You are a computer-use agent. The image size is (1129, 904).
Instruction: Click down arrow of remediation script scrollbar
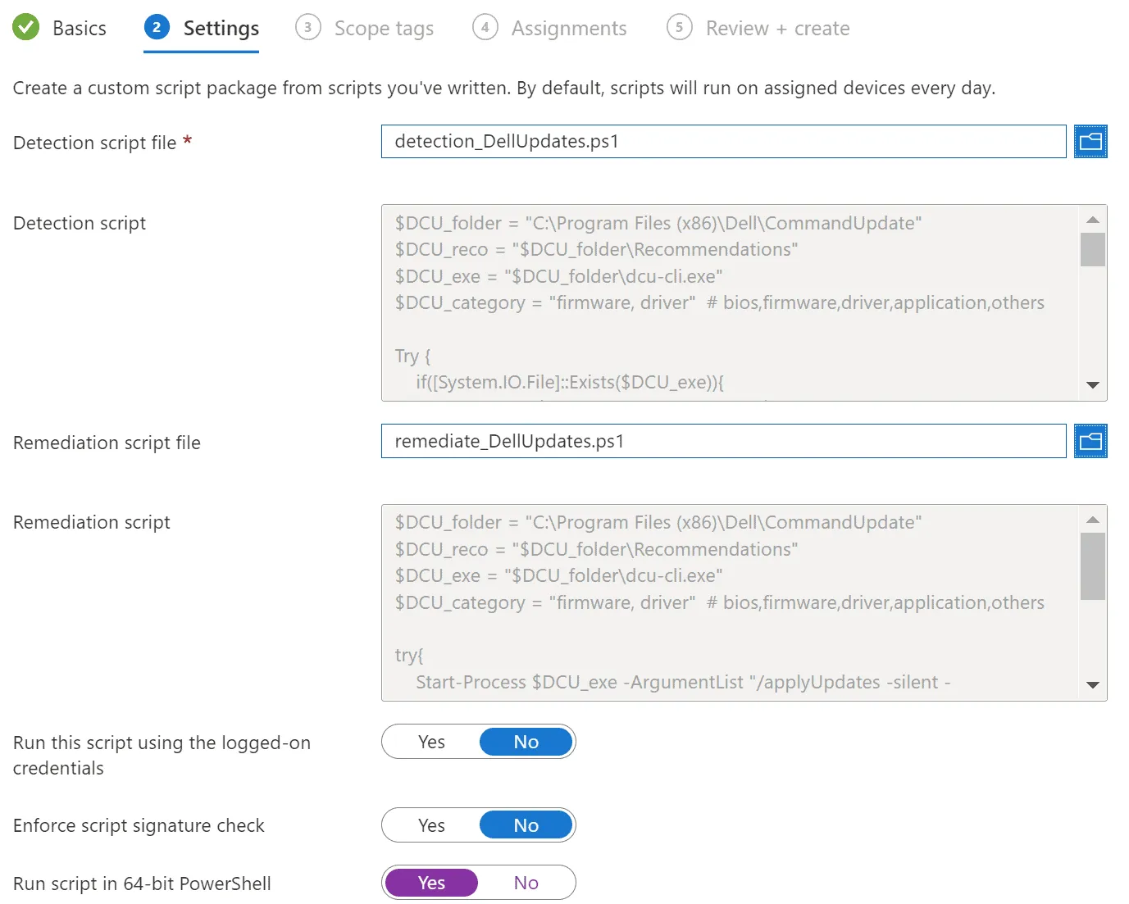click(1092, 685)
